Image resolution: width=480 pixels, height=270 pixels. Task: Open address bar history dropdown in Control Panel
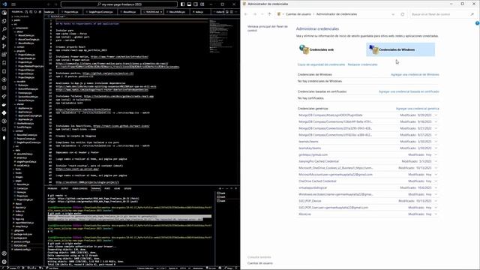[x=393, y=14]
